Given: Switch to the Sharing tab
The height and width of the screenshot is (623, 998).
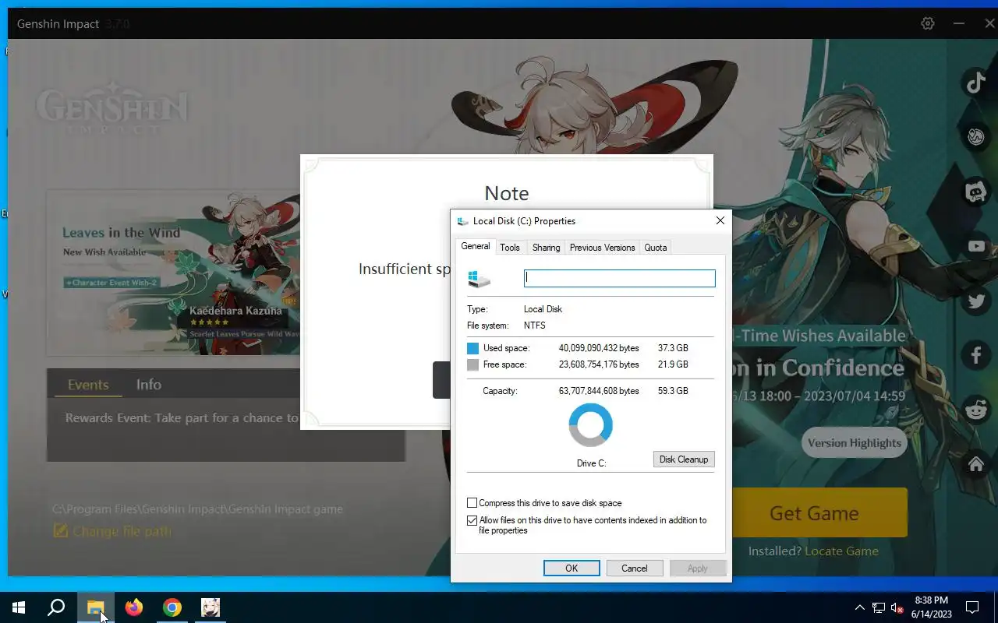Looking at the screenshot, I should point(546,248).
